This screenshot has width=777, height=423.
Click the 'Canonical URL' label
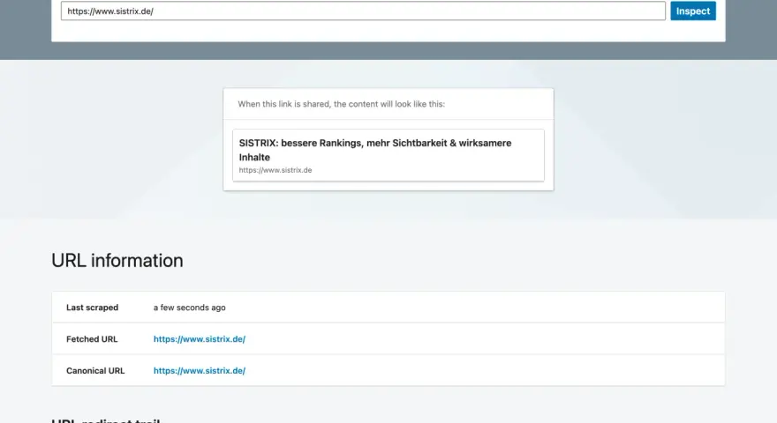pos(95,370)
